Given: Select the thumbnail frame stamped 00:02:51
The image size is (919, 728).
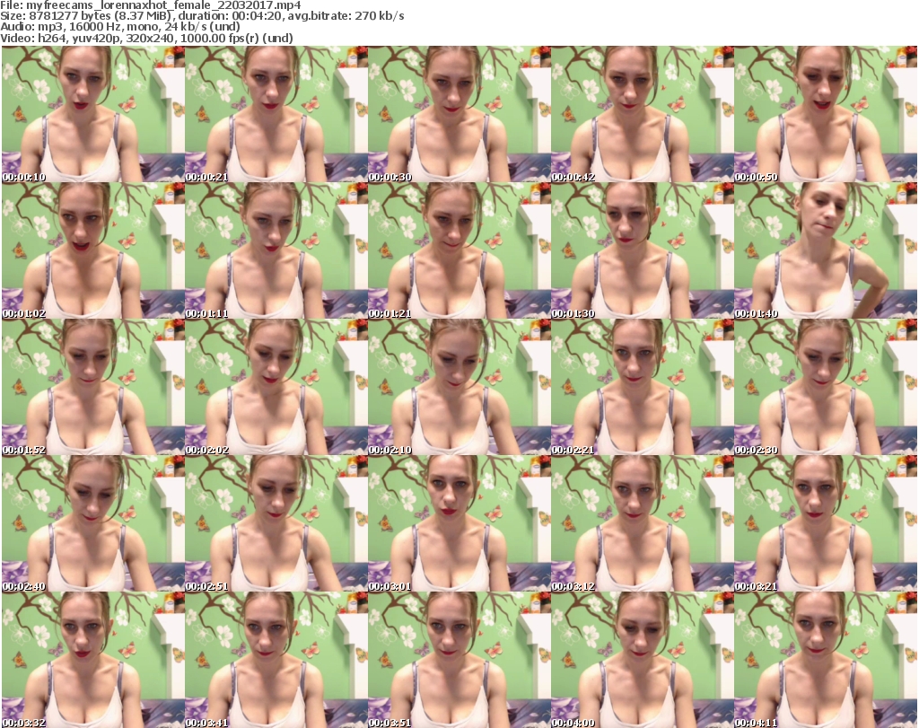Looking at the screenshot, I should (x=276, y=524).
